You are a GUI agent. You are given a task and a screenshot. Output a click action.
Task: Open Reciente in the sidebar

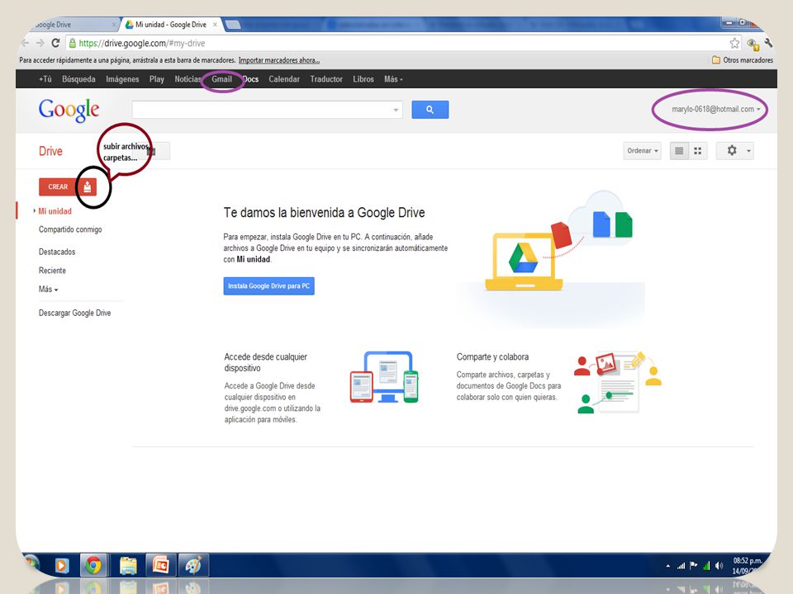point(52,271)
